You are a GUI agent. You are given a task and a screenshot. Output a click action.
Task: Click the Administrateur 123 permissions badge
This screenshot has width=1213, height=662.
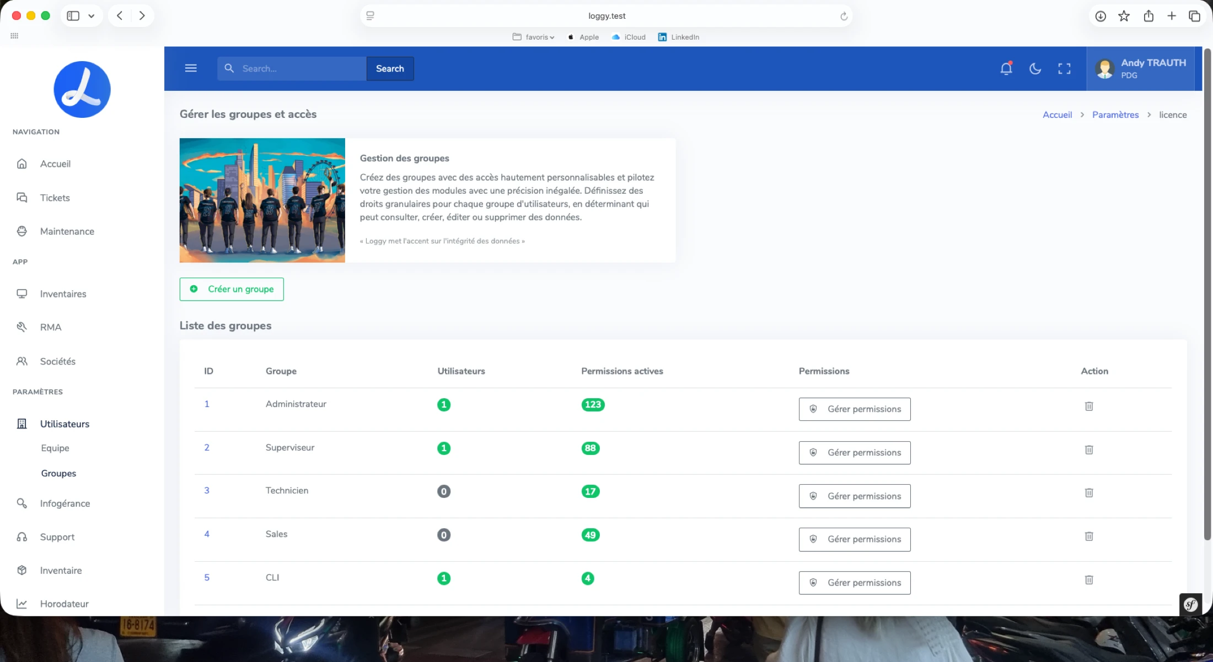[x=593, y=405]
